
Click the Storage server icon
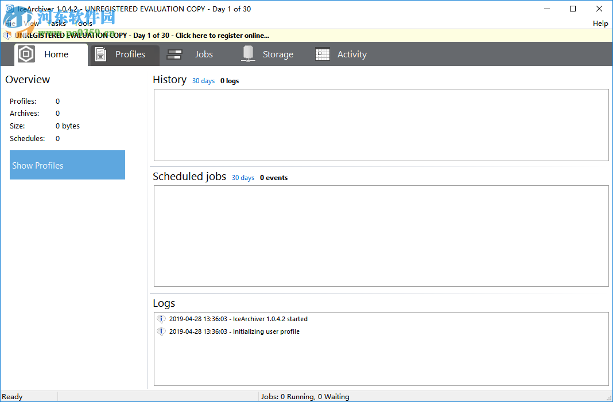(248, 54)
